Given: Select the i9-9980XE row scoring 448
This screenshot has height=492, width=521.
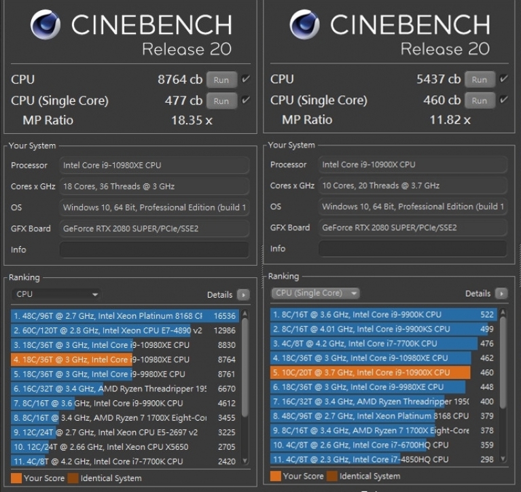Looking at the screenshot, I should tap(384, 387).
